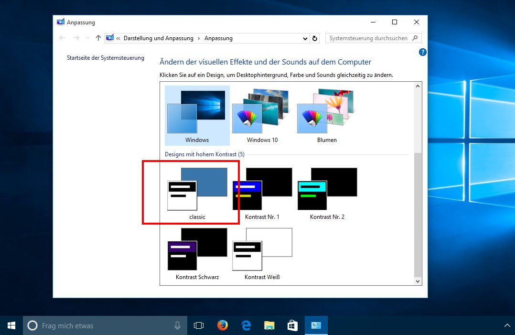
Task: Activate Cortana voice search microphone
Action: tap(177, 325)
